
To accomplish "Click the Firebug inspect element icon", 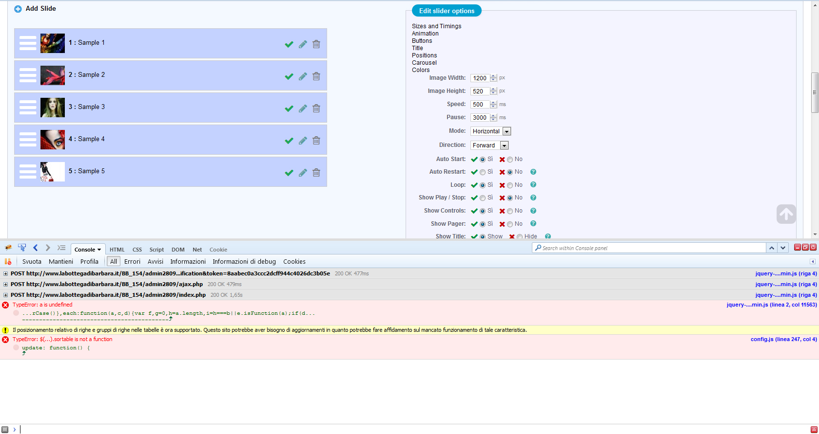I will click(22, 248).
